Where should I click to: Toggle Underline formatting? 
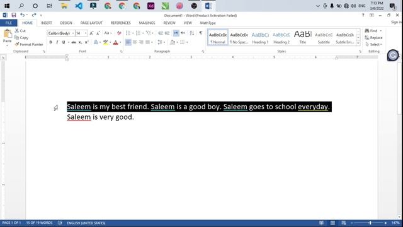point(64,42)
